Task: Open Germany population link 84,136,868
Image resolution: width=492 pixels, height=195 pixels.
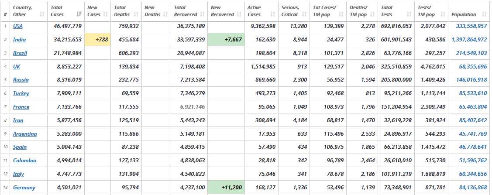Action: (473, 188)
